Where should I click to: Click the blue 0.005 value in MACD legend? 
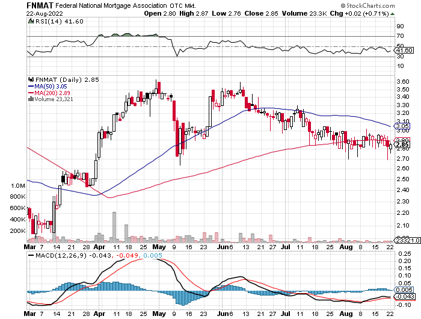pos(153,256)
